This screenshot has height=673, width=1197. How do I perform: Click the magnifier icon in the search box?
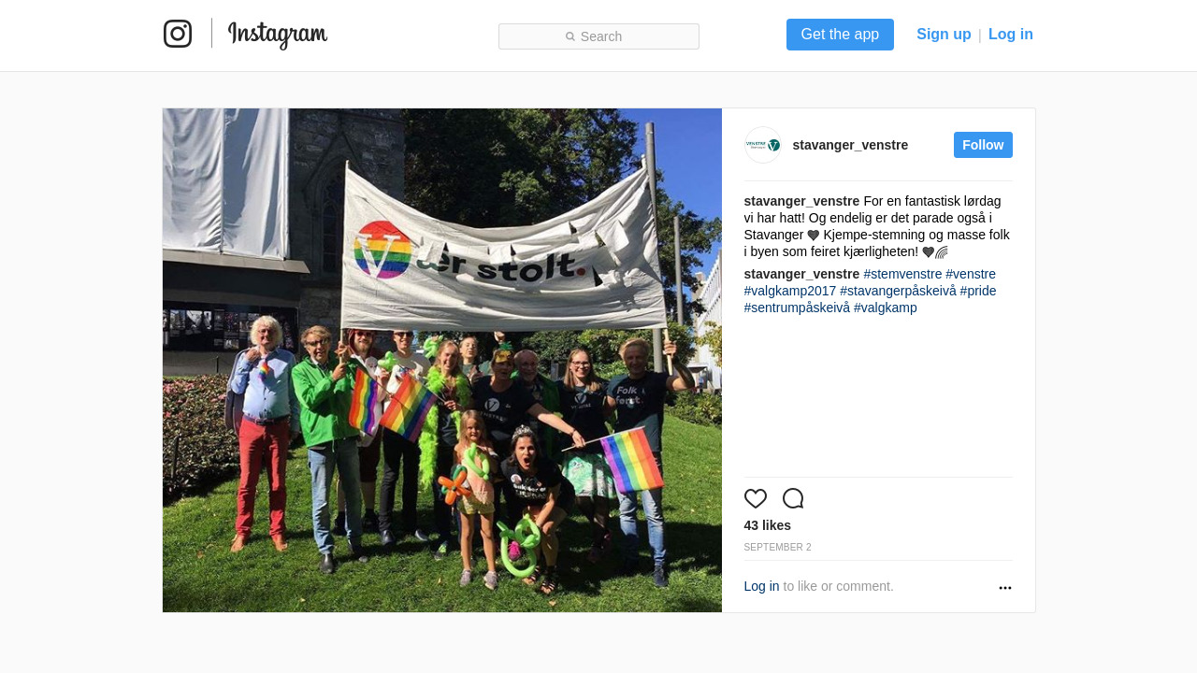pyautogui.click(x=570, y=36)
